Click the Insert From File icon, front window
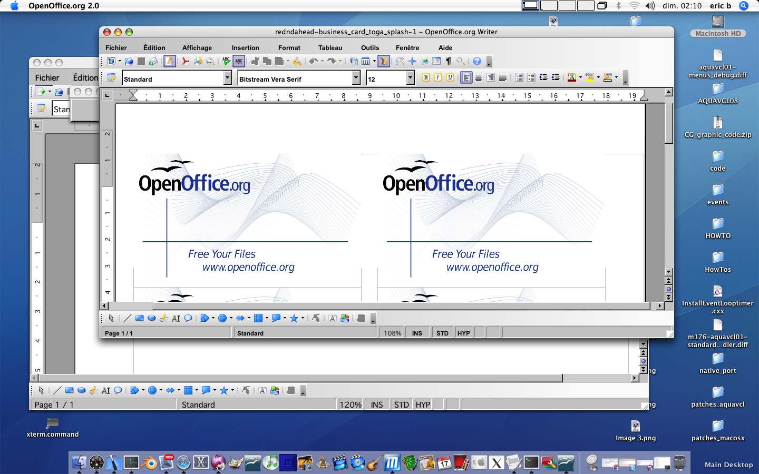 coord(345,318)
